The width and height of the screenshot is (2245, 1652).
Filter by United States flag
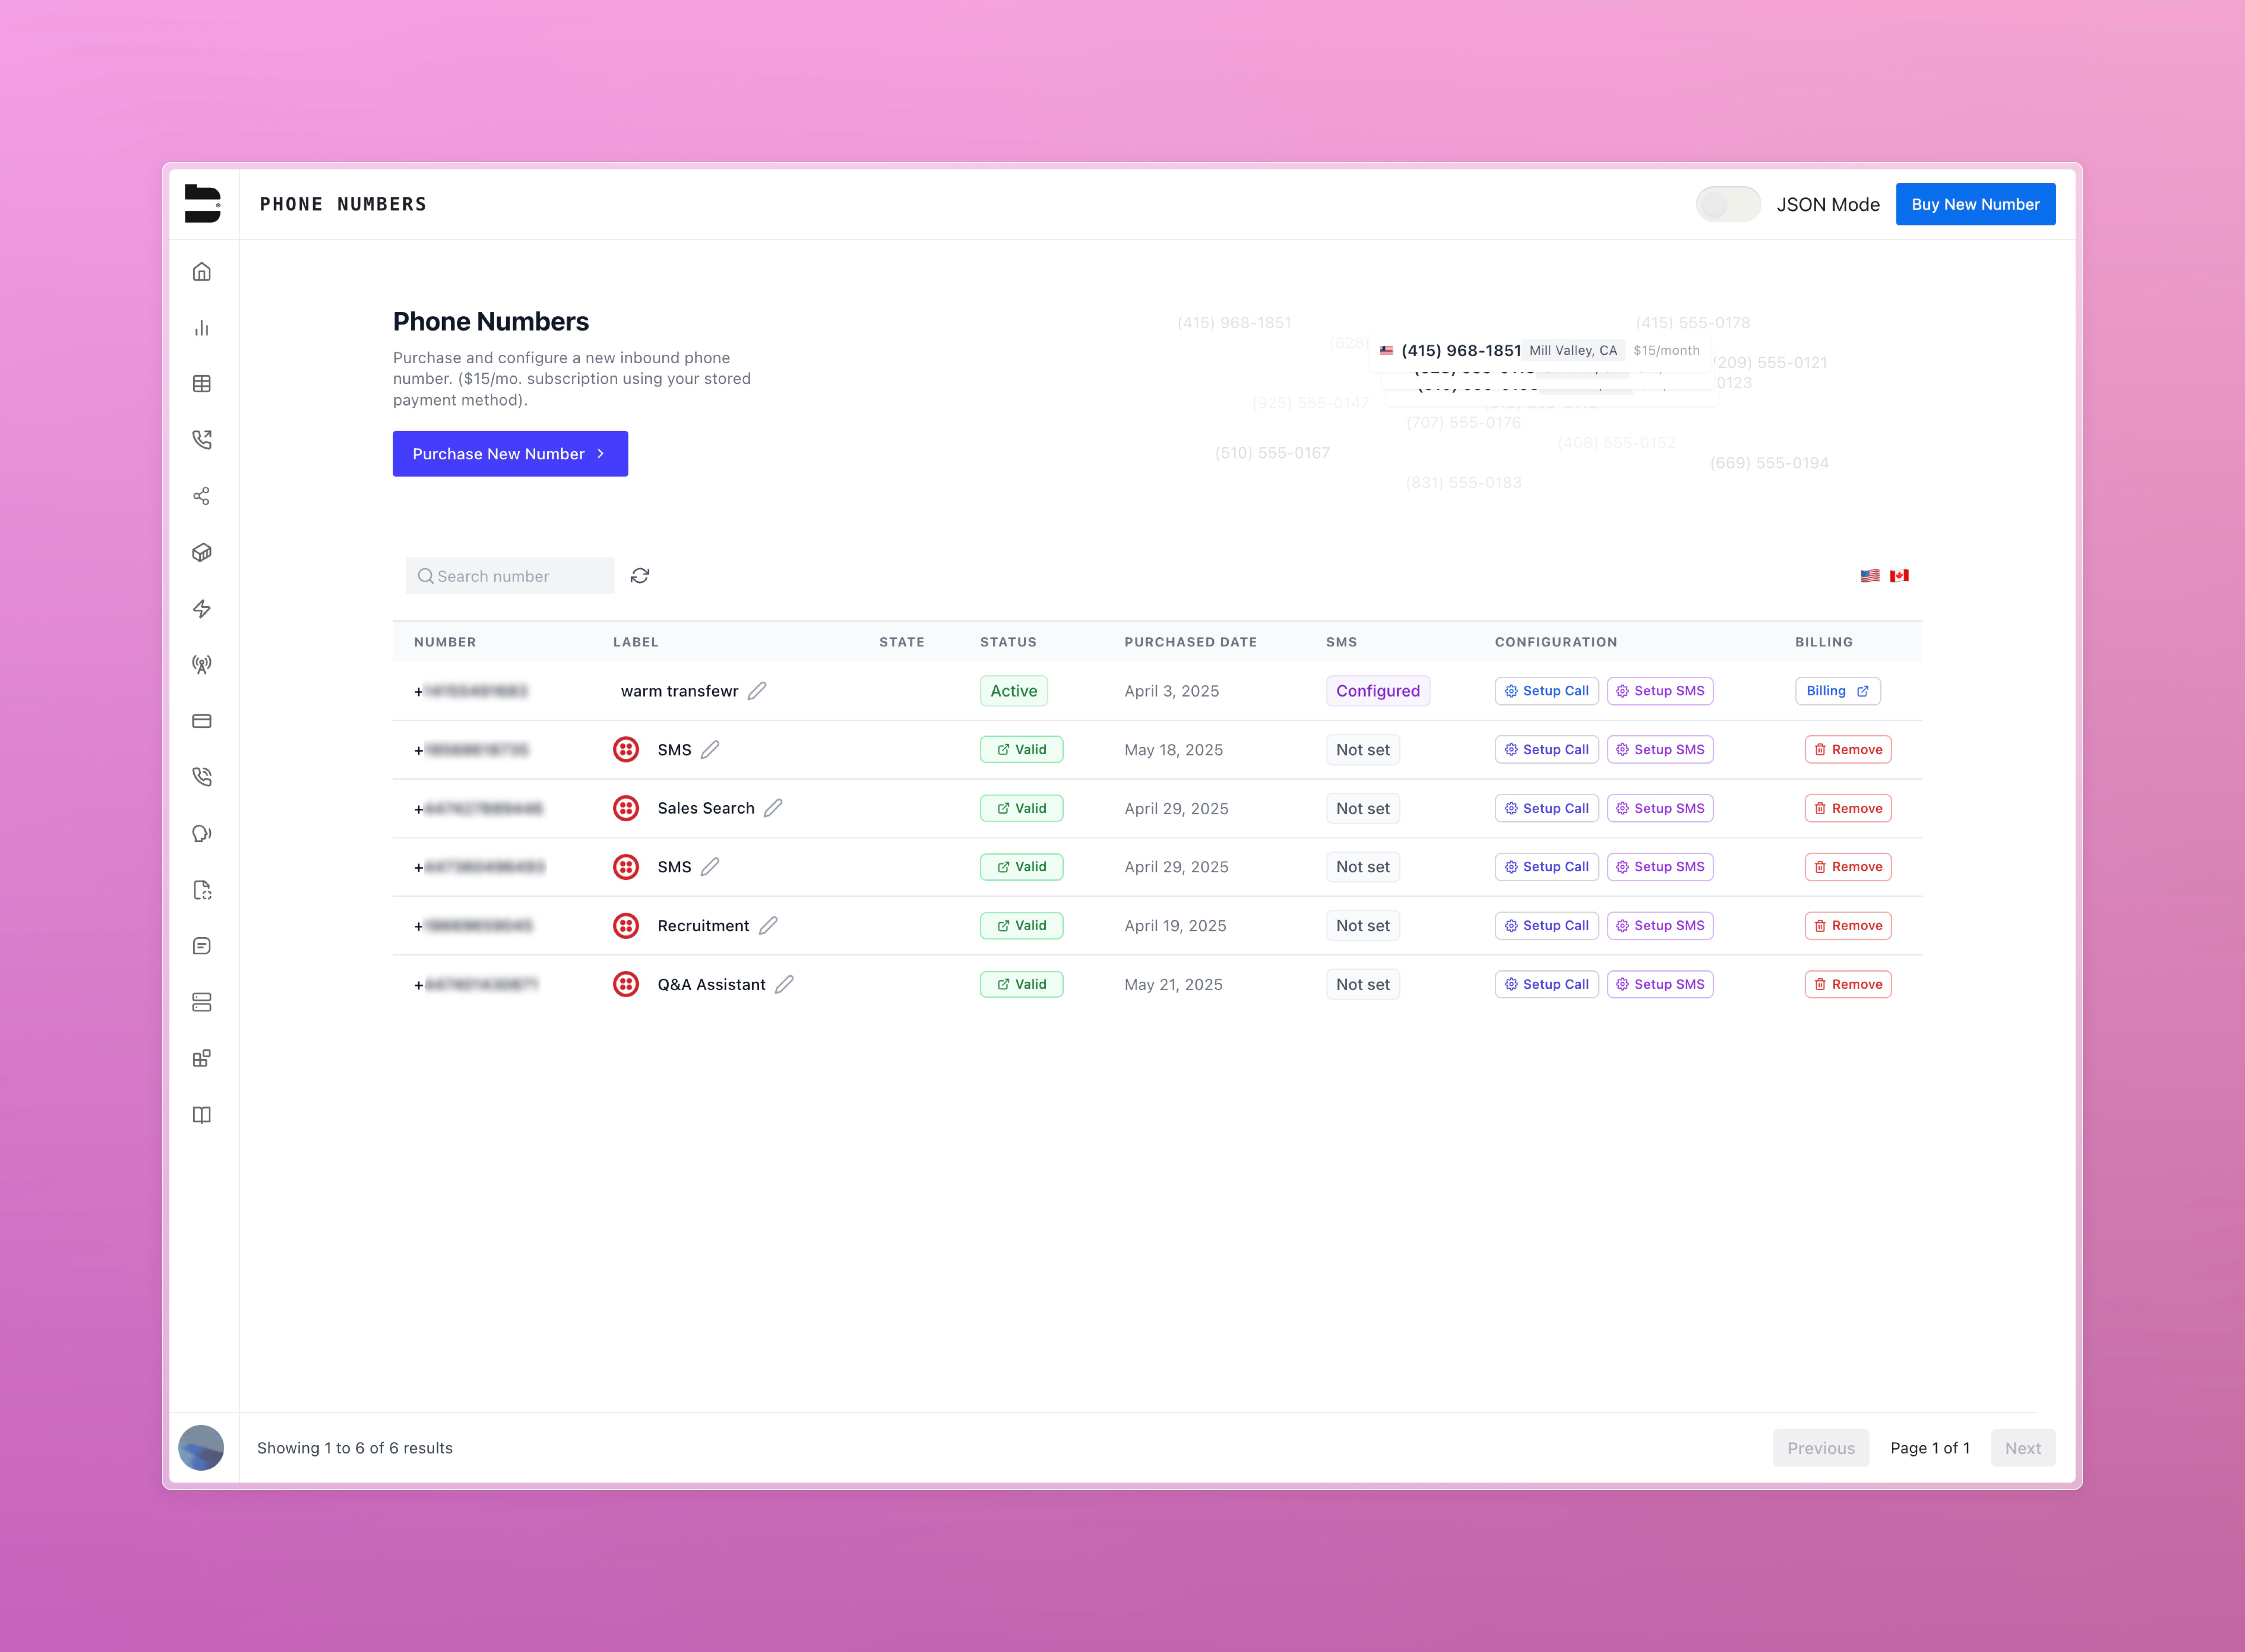[x=1870, y=576]
